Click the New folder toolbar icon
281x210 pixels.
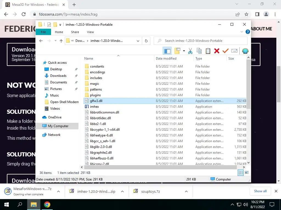(177, 51)
